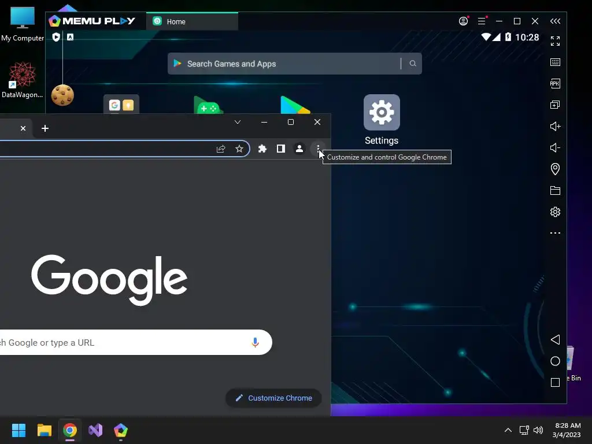Open Play Games app icon
Screen dimensions: 592x444
click(208, 105)
